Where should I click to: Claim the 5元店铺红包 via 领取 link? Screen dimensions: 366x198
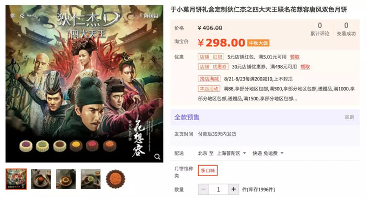pos(294,57)
